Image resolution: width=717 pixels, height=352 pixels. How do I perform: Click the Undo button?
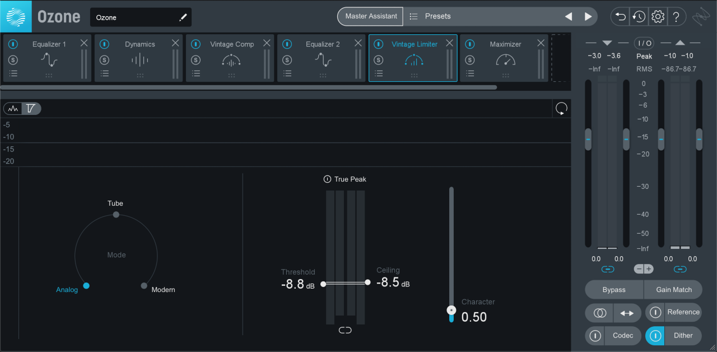[x=621, y=16]
